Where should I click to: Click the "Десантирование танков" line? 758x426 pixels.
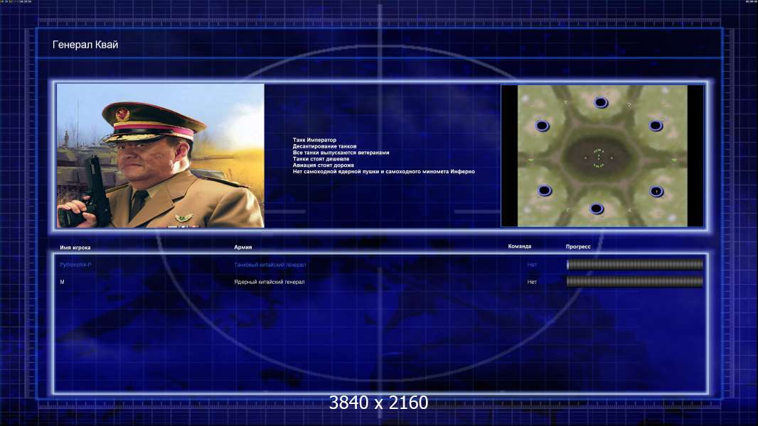point(324,146)
